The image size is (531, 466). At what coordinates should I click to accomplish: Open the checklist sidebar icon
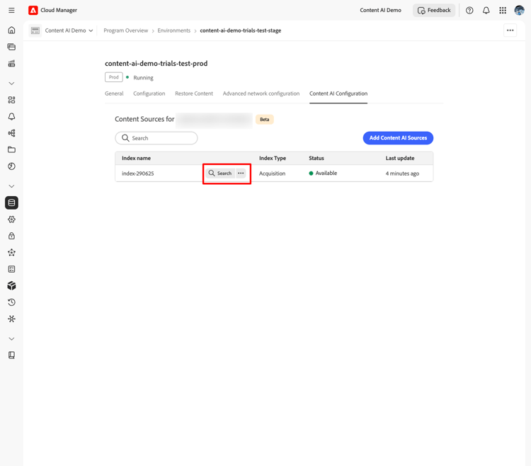pyautogui.click(x=11, y=269)
